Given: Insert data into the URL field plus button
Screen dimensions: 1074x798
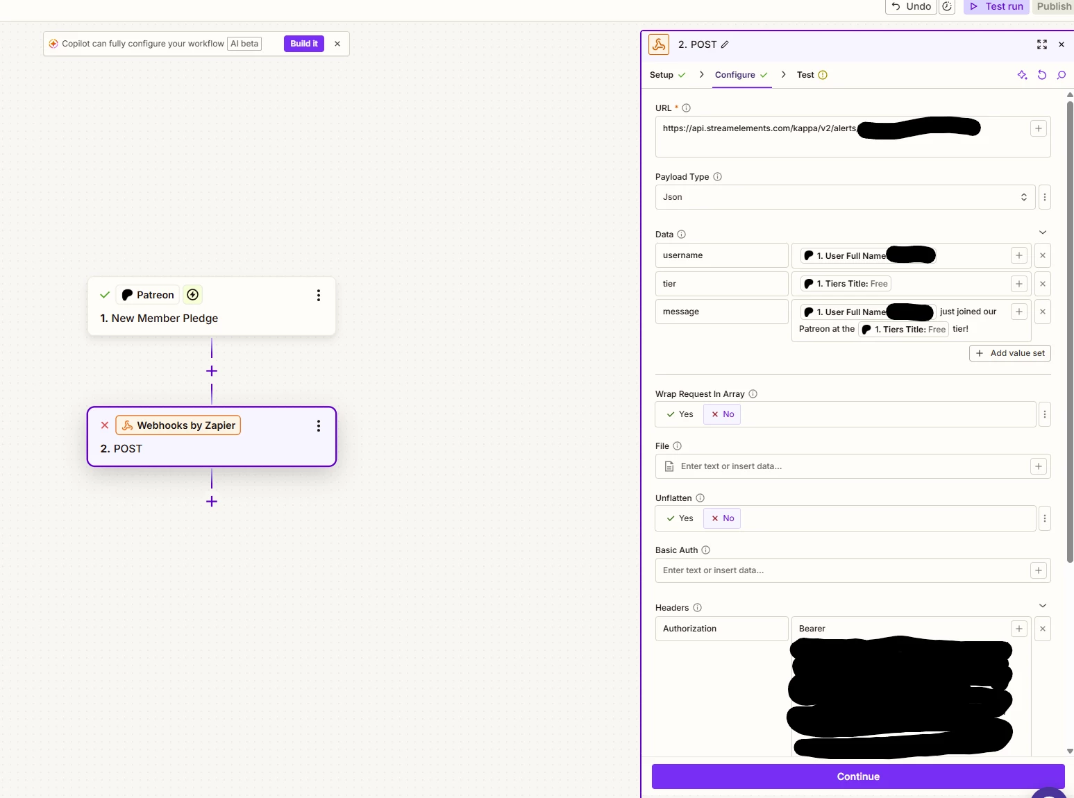Looking at the screenshot, I should pos(1039,128).
